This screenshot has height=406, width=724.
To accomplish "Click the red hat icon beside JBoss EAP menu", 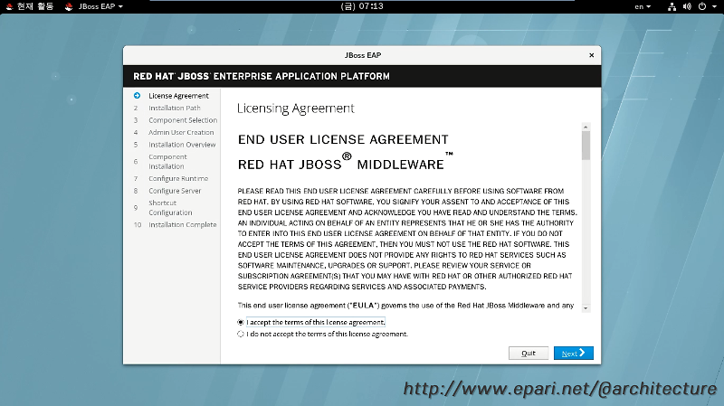I will pyautogui.click(x=69, y=6).
